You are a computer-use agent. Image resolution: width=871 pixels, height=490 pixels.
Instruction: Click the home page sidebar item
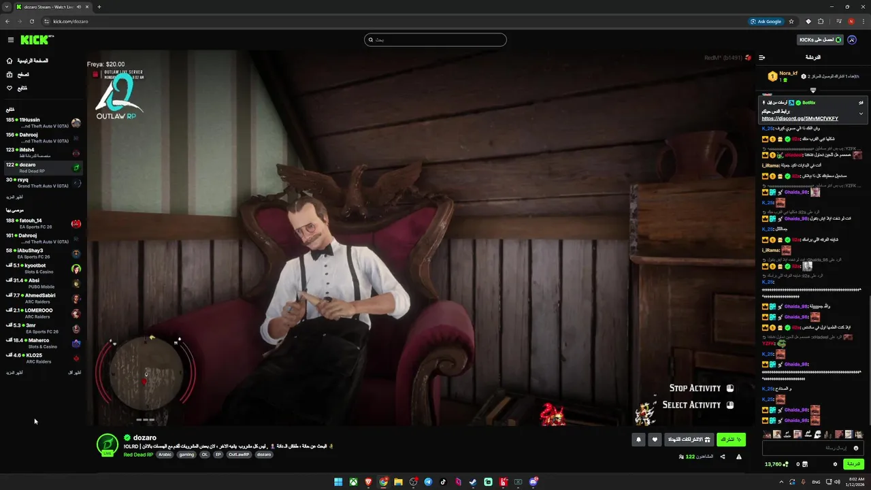(x=27, y=61)
